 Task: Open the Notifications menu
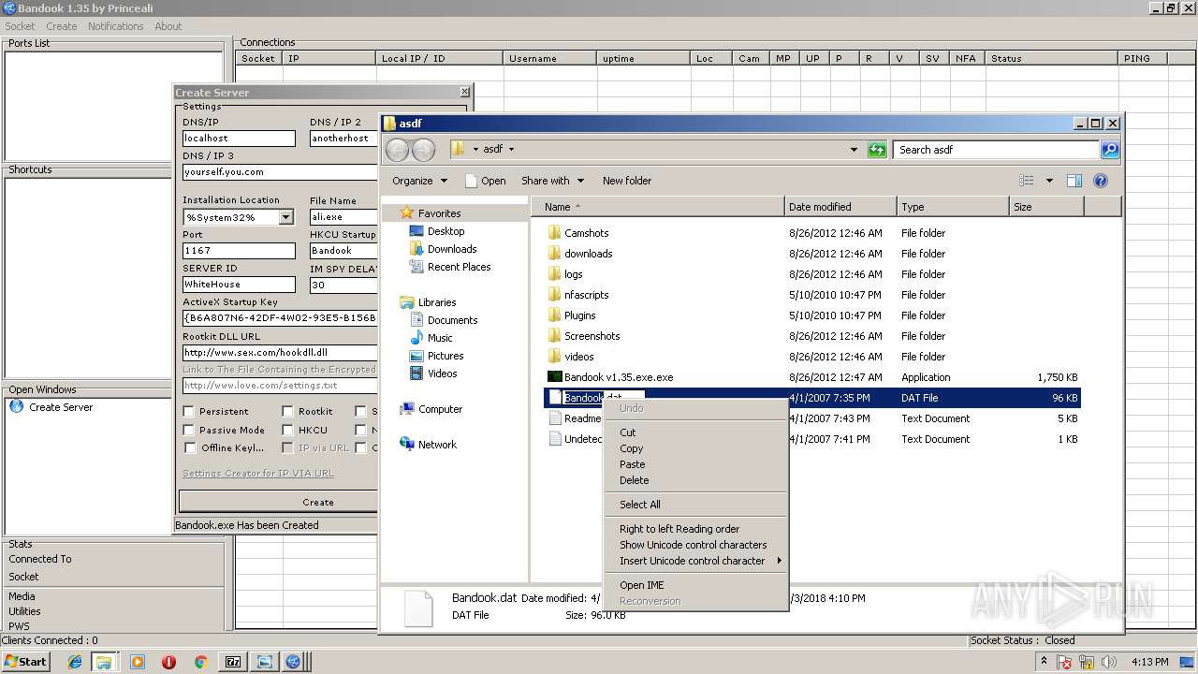[116, 26]
